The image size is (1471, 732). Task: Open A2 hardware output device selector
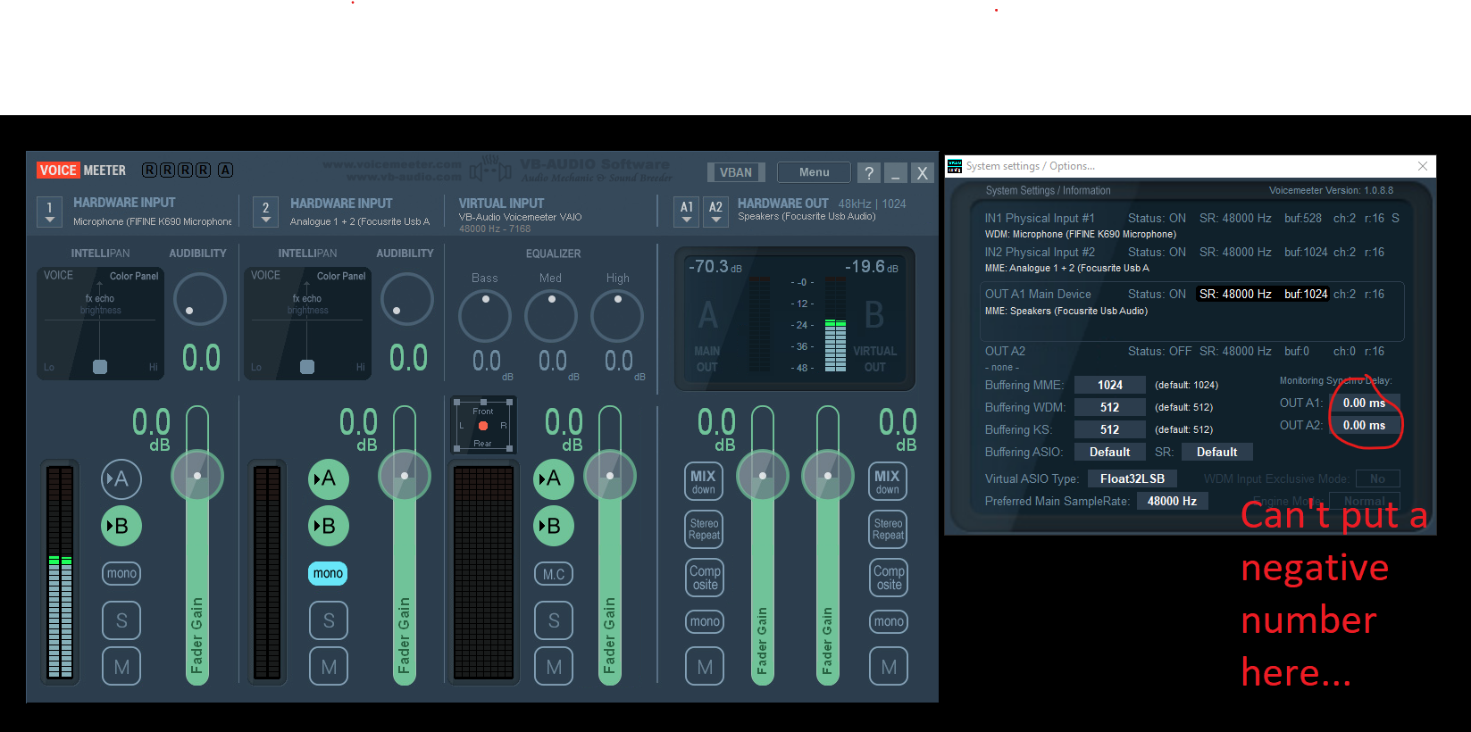(715, 212)
